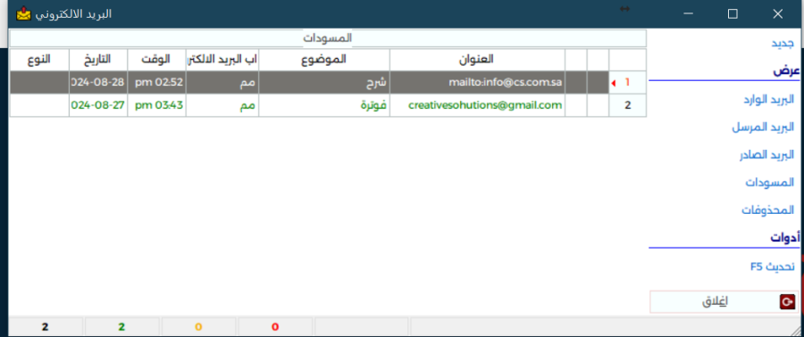Open البريد المرسل sent mail
The height and width of the screenshot is (337, 804).
pyautogui.click(x=763, y=127)
